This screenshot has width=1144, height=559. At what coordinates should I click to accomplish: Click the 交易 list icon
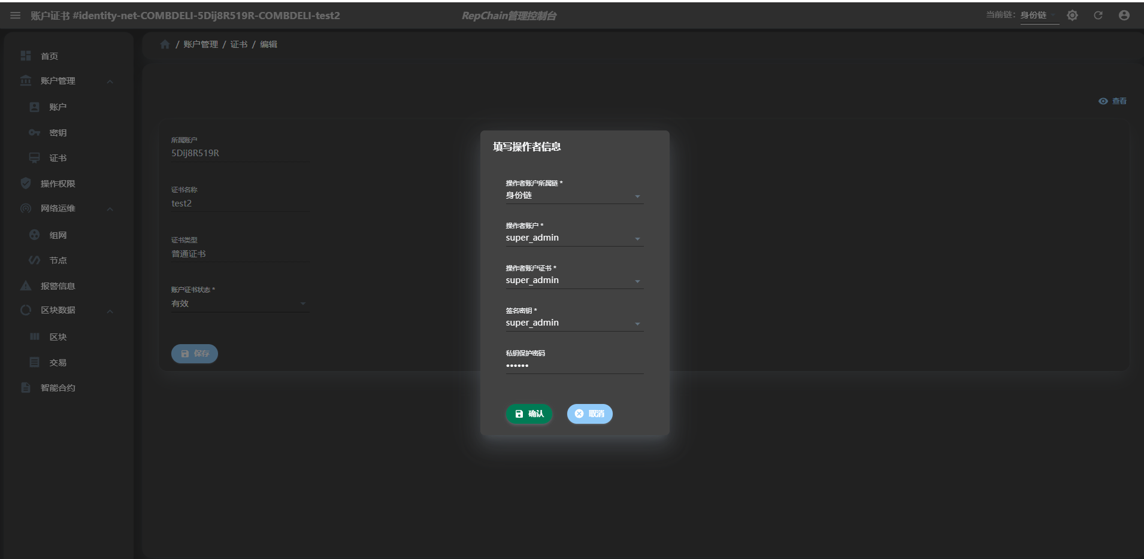point(34,362)
